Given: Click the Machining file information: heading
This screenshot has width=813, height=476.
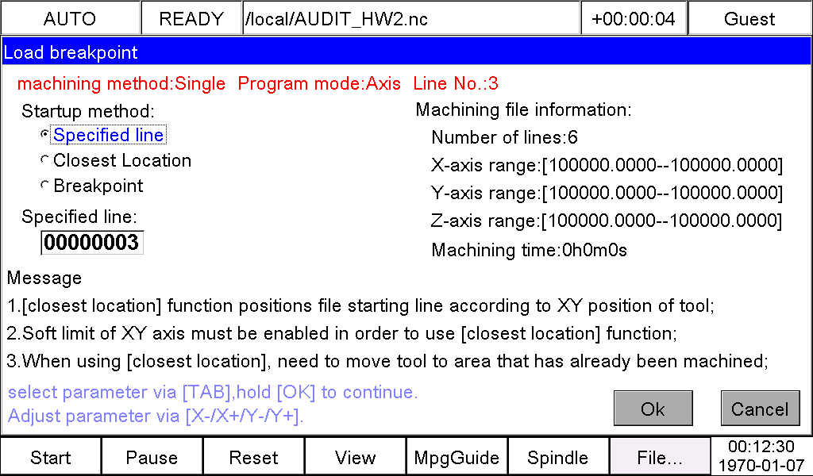Looking at the screenshot, I should 524,109.
